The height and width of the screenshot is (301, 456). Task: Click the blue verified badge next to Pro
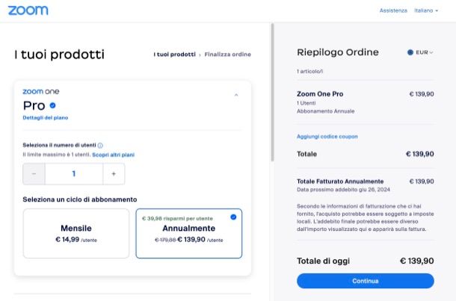[52, 105]
